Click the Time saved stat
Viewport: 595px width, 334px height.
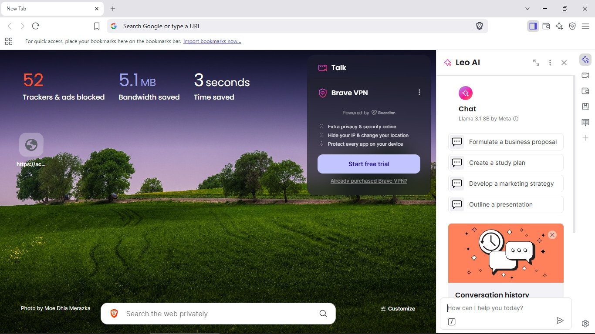(x=222, y=86)
